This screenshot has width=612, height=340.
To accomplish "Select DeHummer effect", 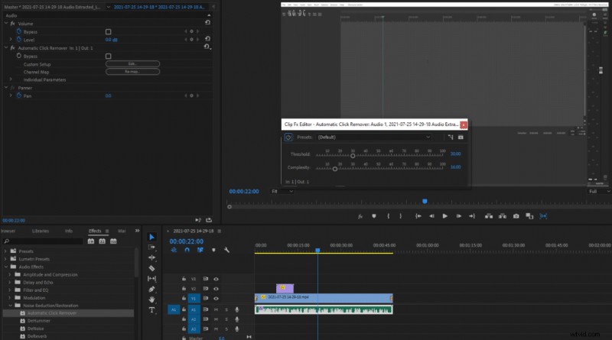I will tap(39, 321).
